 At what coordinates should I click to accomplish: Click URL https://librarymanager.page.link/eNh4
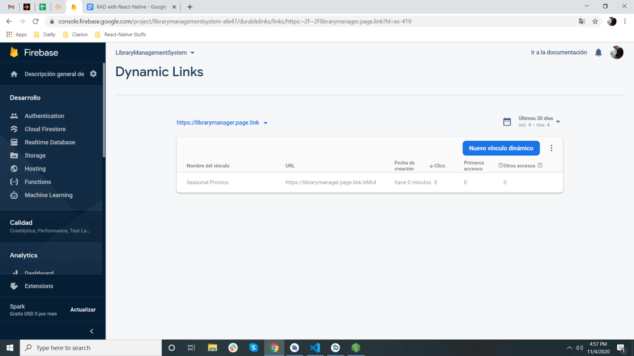pyautogui.click(x=331, y=182)
